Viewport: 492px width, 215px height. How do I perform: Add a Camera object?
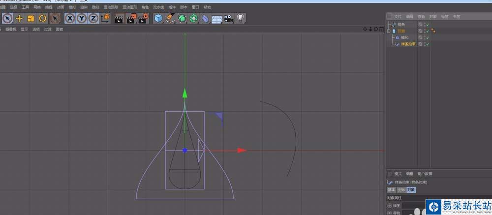pyautogui.click(x=228, y=19)
